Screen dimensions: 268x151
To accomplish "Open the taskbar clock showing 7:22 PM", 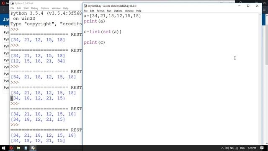I will coord(252,148).
